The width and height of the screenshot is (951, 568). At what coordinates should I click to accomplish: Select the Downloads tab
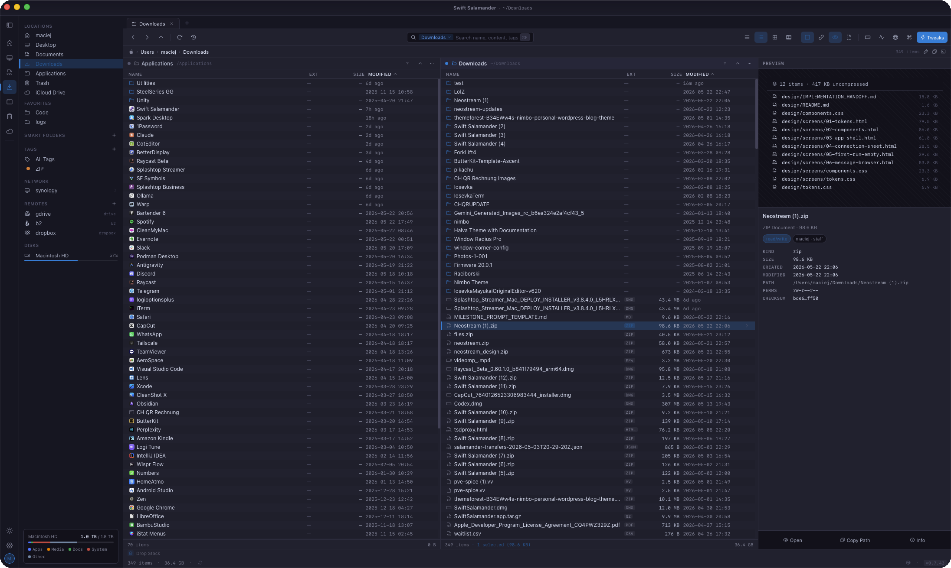pyautogui.click(x=152, y=23)
